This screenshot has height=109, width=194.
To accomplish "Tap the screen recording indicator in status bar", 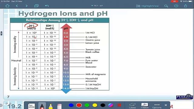I will pos(174,1).
